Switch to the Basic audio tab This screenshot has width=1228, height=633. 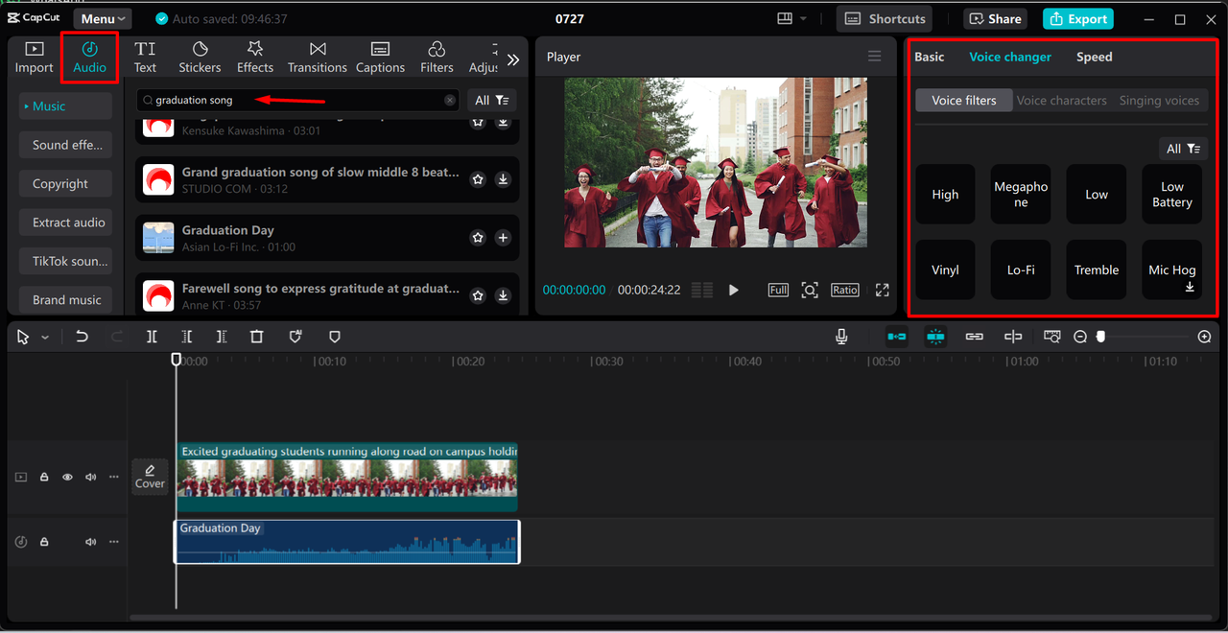[x=929, y=57]
